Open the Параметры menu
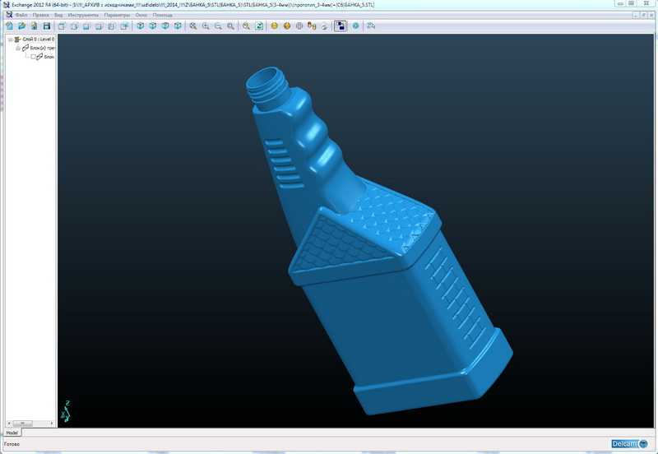The width and height of the screenshot is (658, 454). pos(117,15)
